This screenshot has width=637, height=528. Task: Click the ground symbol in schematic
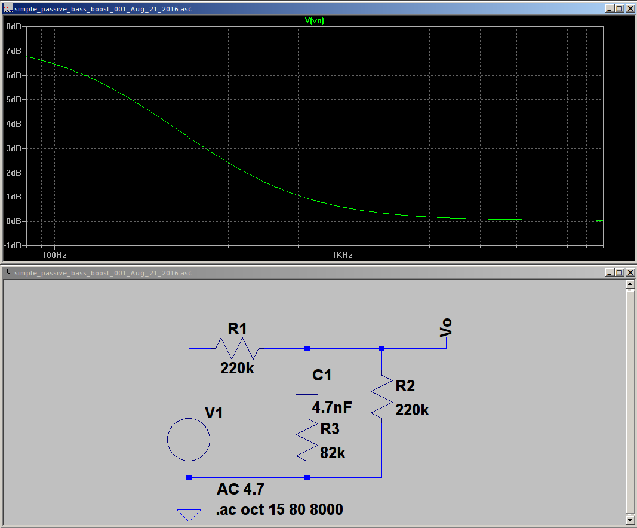(189, 515)
